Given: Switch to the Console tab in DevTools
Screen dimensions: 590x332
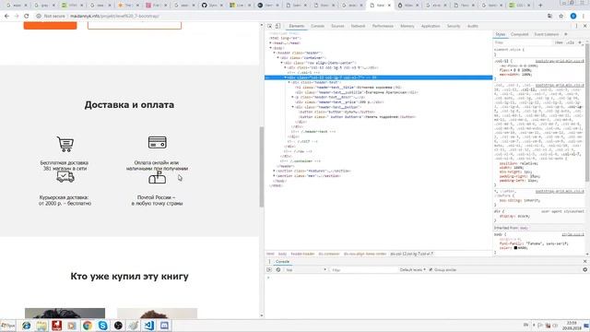Looking at the screenshot, I should (x=317, y=26).
